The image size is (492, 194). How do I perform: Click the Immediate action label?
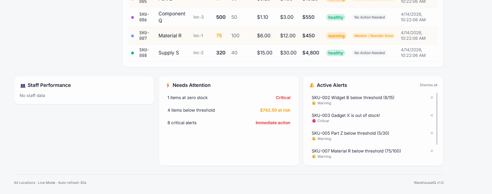(273, 123)
